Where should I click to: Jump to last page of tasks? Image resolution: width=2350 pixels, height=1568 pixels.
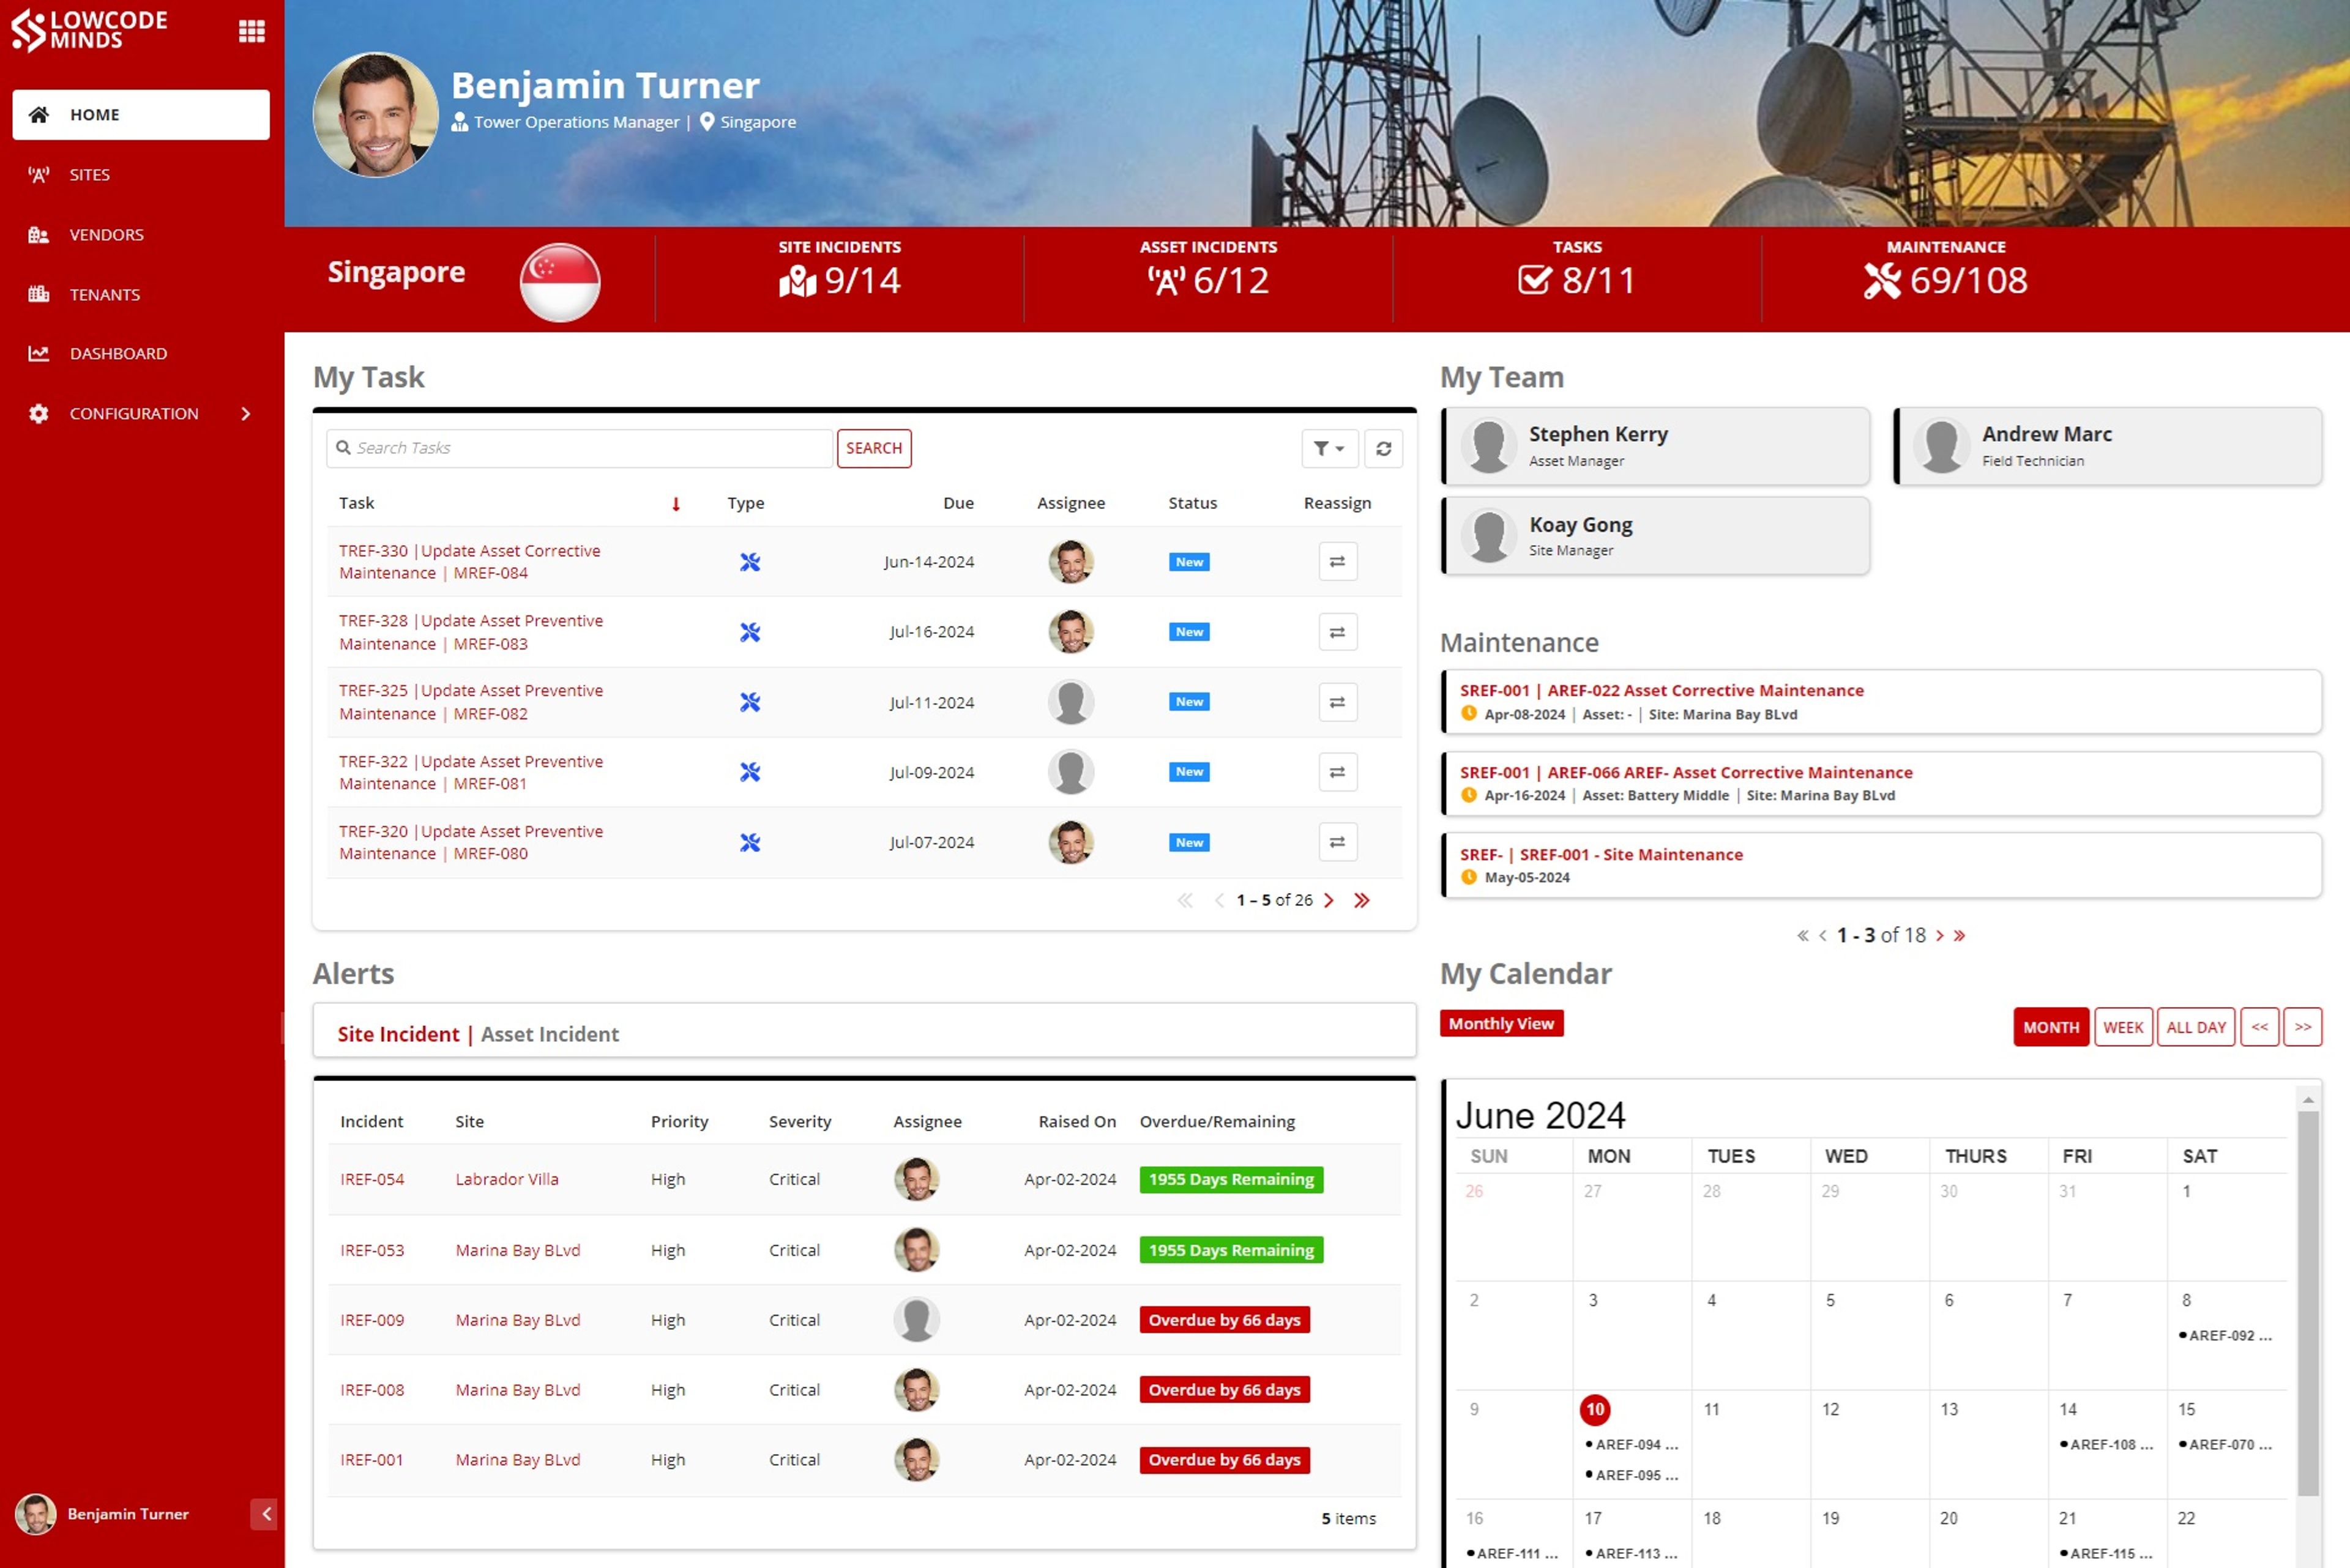click(x=1362, y=901)
